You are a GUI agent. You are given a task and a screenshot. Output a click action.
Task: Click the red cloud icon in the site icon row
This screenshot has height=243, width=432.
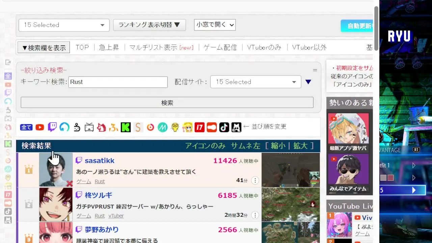[212, 127]
